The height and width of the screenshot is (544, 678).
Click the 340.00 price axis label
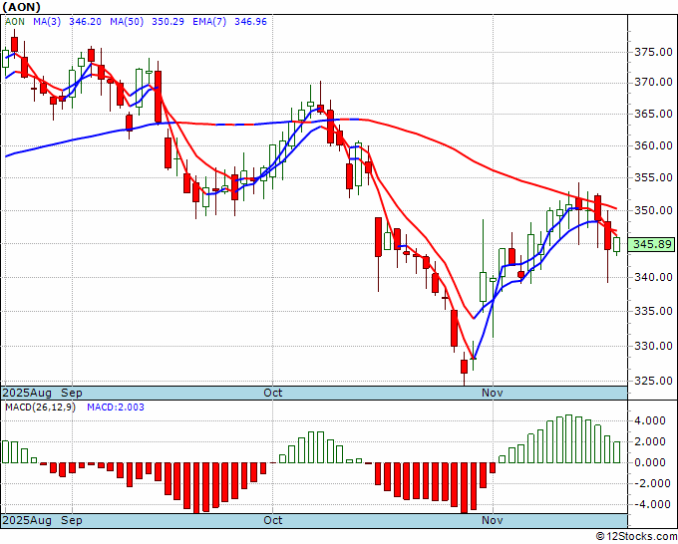(653, 277)
